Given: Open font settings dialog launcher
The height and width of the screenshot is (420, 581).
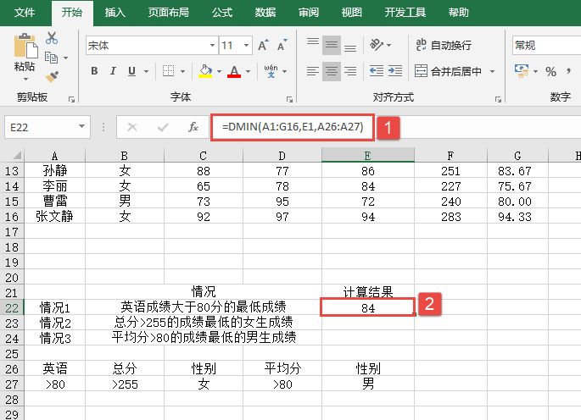Looking at the screenshot, I should click(x=288, y=98).
